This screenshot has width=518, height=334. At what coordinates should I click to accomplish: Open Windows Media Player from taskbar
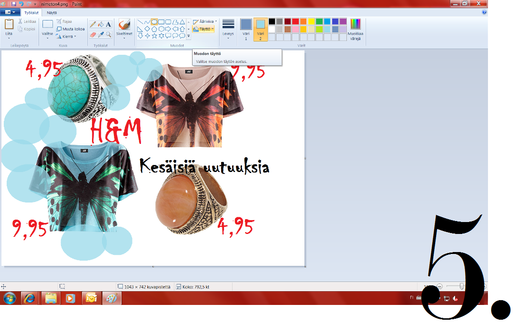tap(70, 298)
